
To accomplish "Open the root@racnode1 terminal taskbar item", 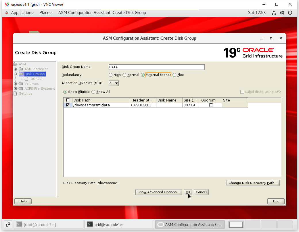I will point(49,225).
